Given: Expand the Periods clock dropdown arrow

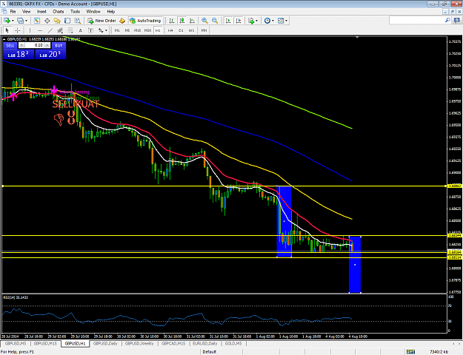Looking at the screenshot, I should [x=273, y=21].
